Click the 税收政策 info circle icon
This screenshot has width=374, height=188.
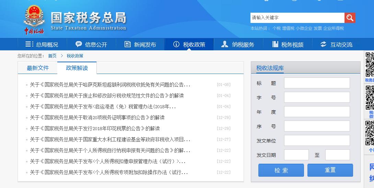(x=176, y=44)
